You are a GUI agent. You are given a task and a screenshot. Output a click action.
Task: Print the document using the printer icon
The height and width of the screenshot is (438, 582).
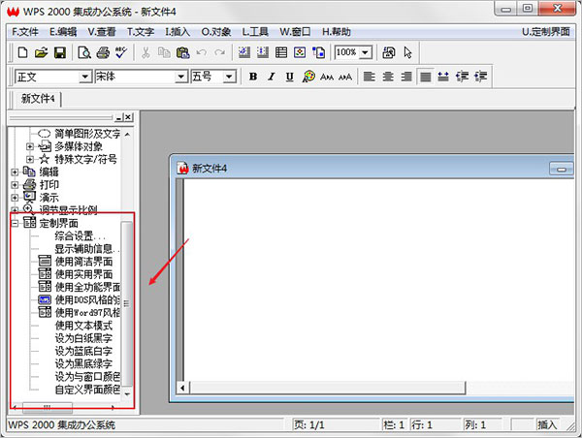tap(103, 52)
